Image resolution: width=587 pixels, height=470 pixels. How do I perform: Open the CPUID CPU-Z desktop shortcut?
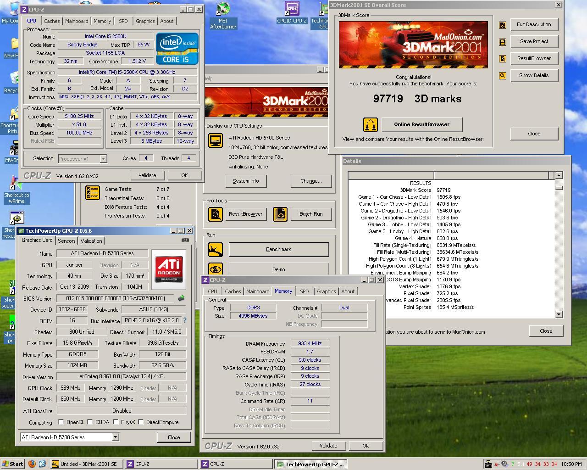coord(292,12)
